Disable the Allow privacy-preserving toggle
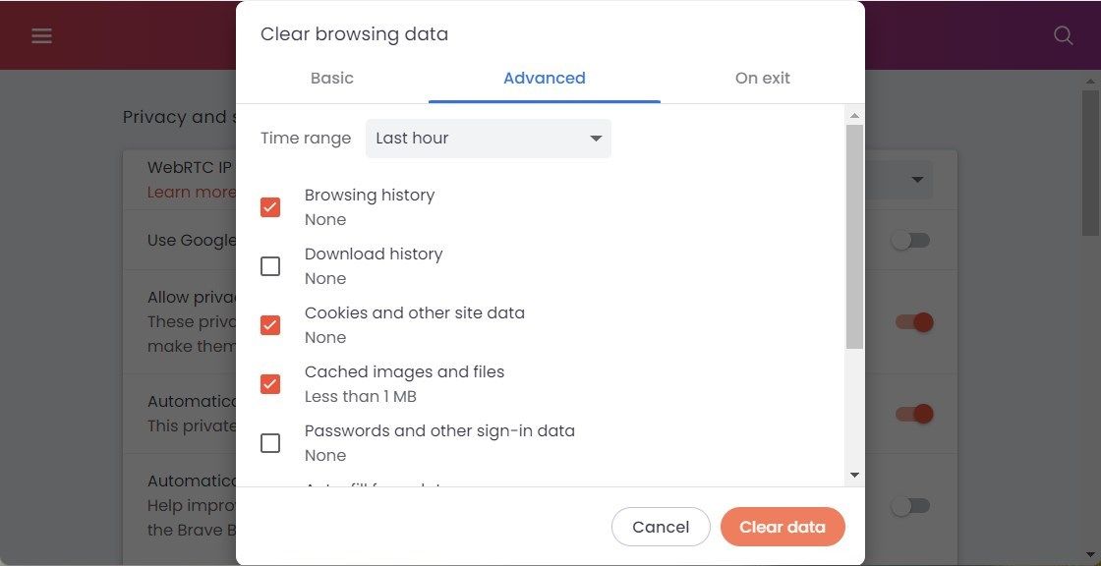 [x=914, y=322]
